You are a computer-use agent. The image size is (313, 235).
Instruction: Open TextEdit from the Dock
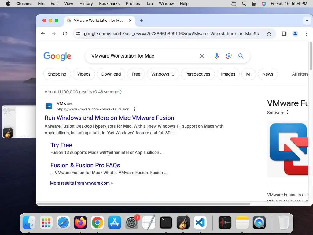149,222
